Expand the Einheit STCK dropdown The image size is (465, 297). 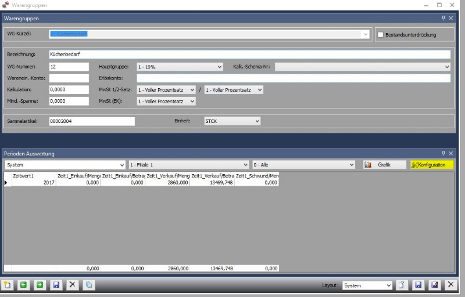tap(231, 121)
